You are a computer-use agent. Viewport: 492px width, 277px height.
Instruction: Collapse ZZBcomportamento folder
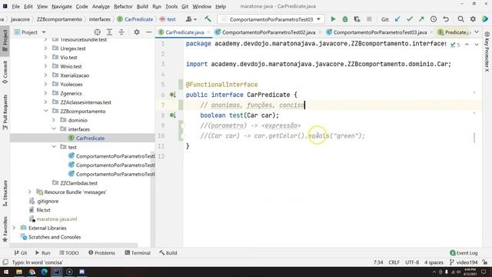(x=46, y=111)
